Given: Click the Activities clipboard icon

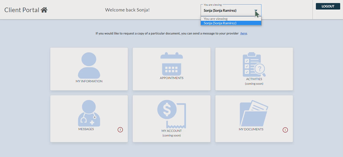Looking at the screenshot, I should coord(254,65).
